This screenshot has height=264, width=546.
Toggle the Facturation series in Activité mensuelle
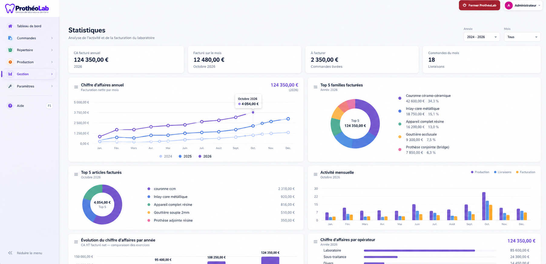click(526, 172)
